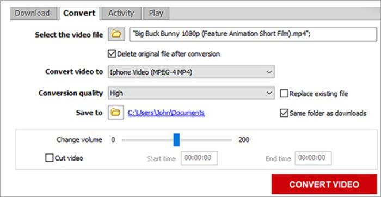Select the Convert tab
381x197 pixels.
(x=79, y=13)
